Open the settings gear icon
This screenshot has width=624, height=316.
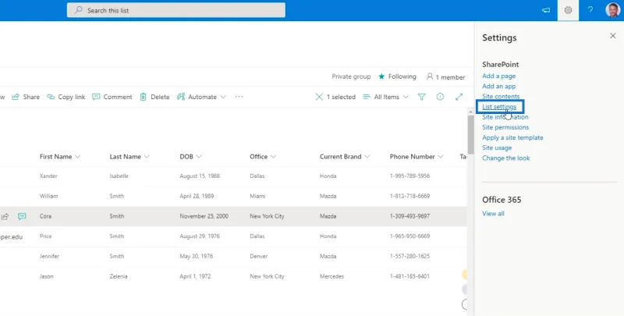click(x=568, y=10)
